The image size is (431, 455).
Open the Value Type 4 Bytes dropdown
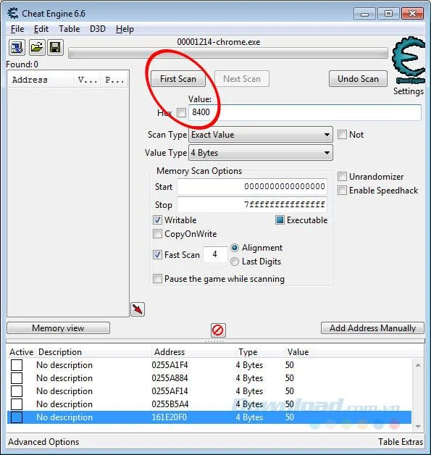pos(261,153)
